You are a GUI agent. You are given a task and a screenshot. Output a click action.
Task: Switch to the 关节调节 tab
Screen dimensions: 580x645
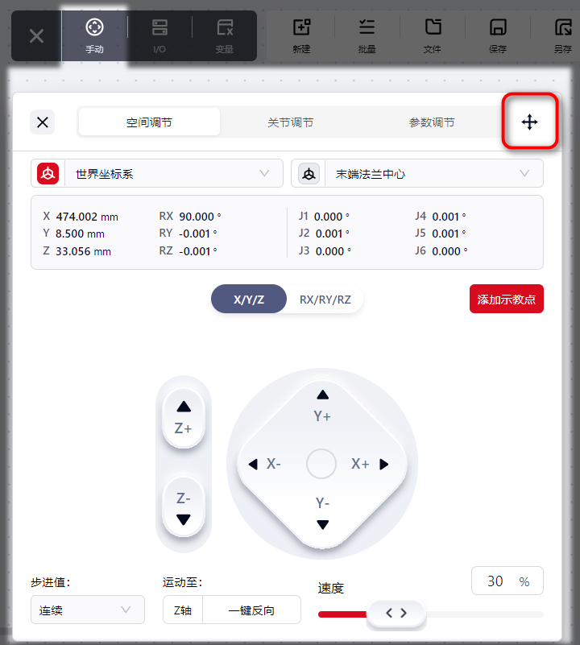point(291,122)
